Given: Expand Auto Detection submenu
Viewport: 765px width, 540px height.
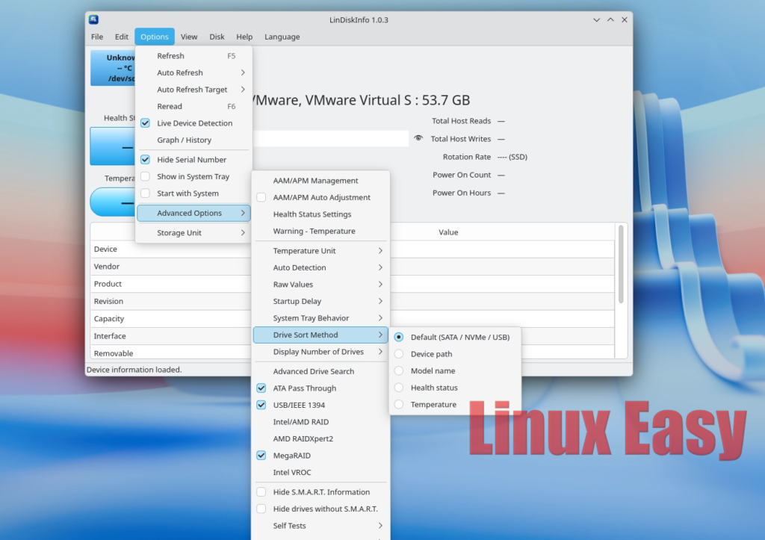Looking at the screenshot, I should (x=320, y=267).
